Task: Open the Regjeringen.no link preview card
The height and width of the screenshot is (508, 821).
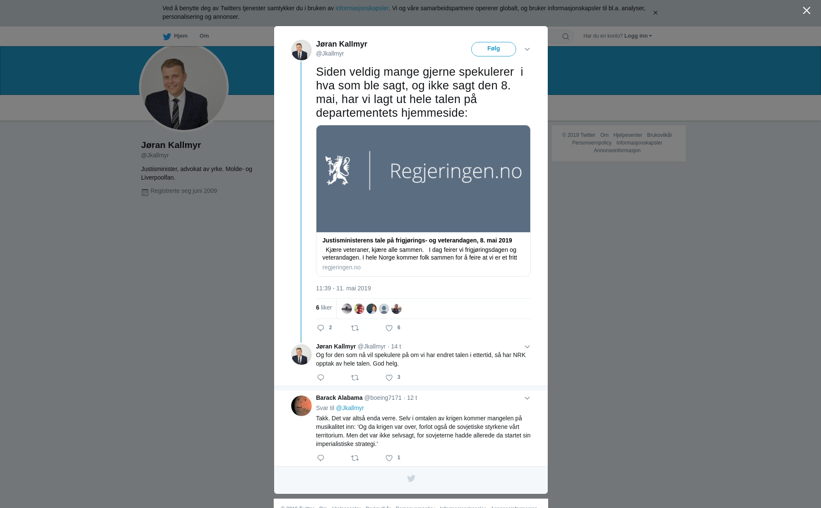Action: [423, 201]
